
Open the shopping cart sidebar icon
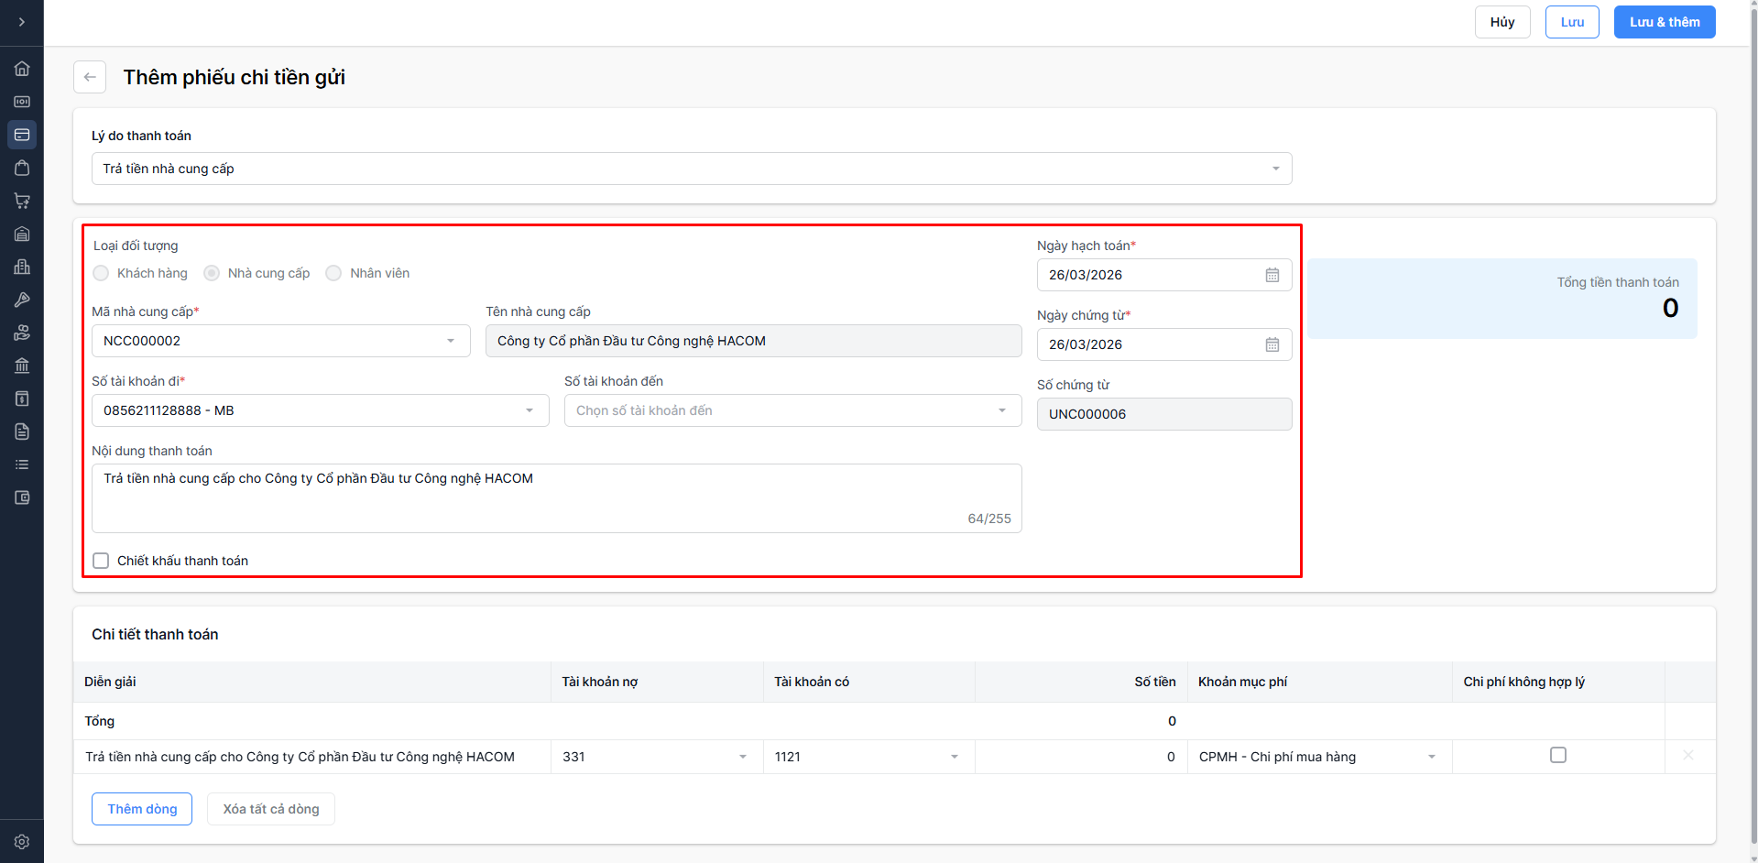[22, 201]
